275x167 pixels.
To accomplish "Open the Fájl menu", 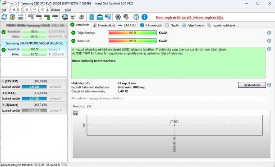I will pos(4,10).
